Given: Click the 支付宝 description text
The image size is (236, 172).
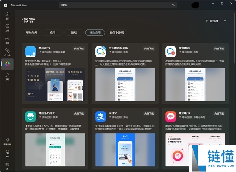Looking at the screenshot, I should (x=125, y=128).
